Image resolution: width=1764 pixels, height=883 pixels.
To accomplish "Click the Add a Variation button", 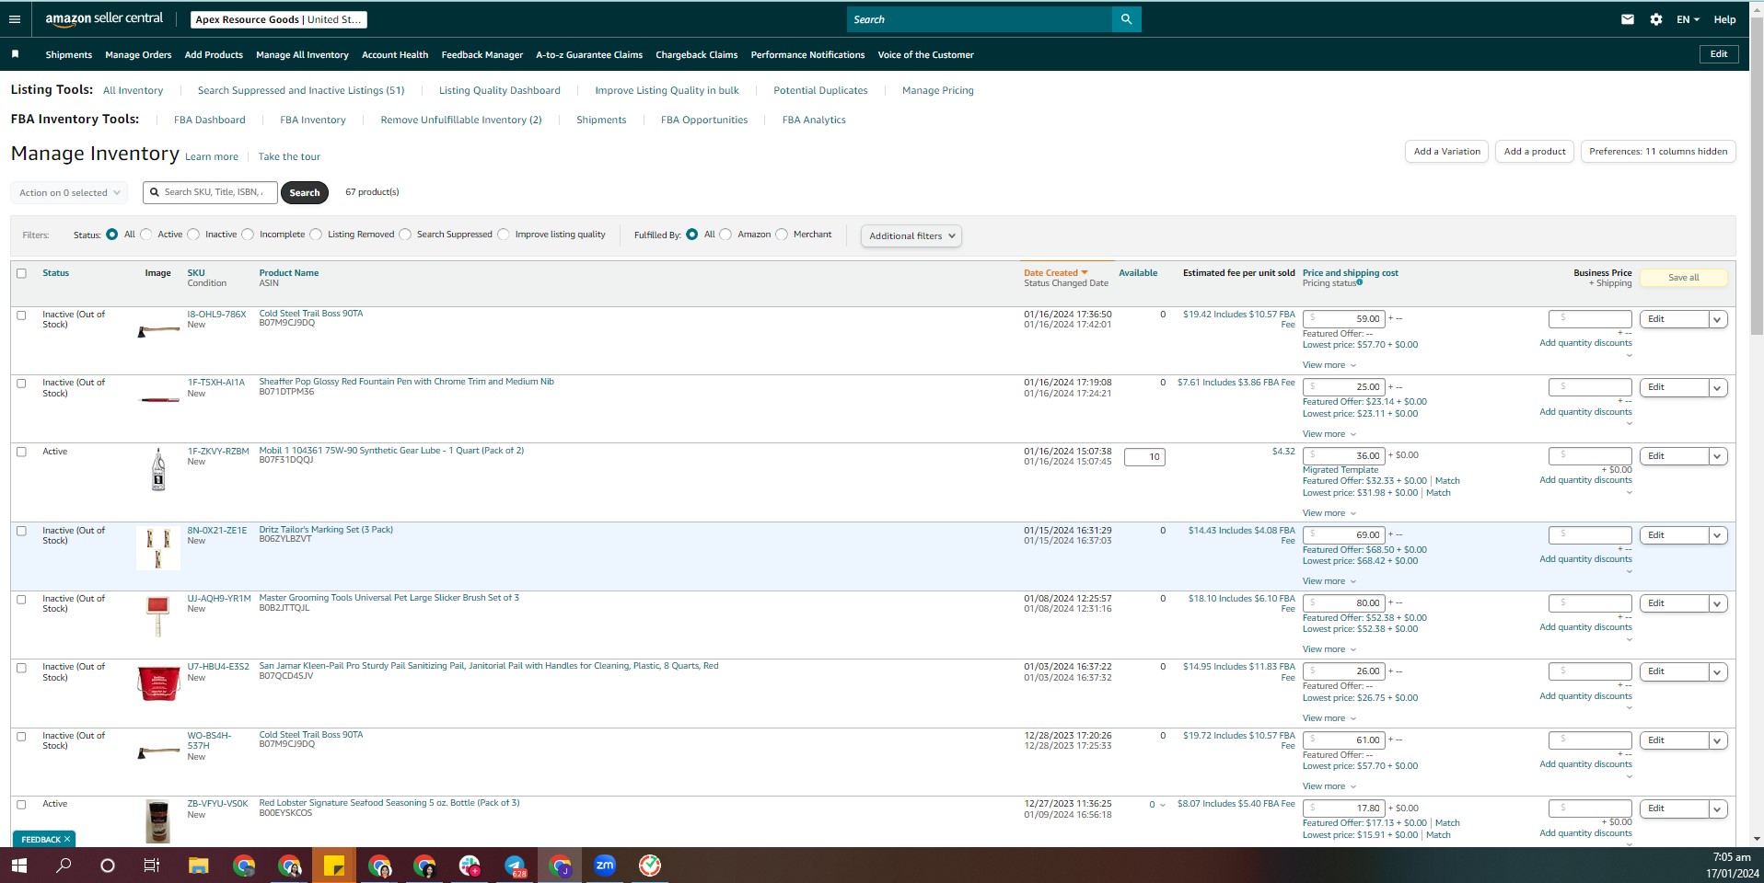I will coord(1447,152).
